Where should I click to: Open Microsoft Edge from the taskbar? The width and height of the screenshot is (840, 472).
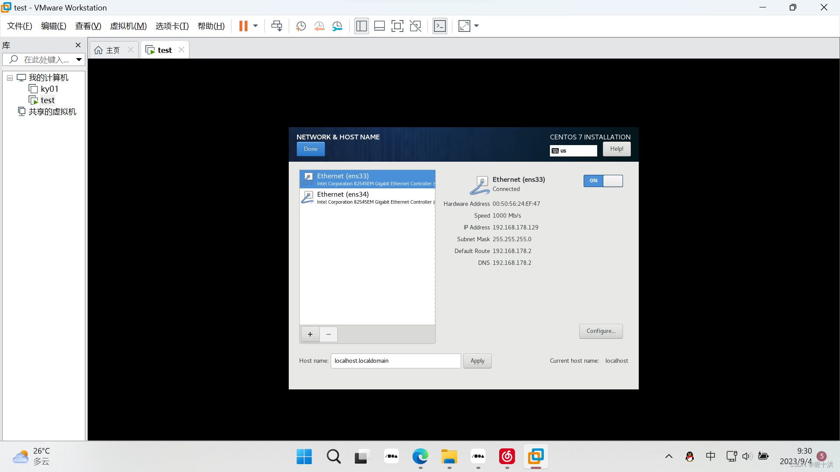420,457
